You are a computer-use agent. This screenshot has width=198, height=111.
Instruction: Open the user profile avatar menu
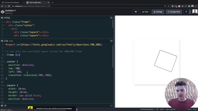tap(195, 12)
